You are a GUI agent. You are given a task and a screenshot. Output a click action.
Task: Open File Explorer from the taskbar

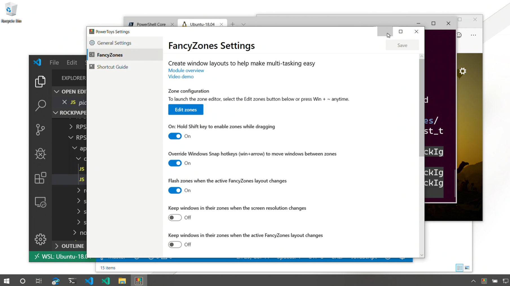122,281
